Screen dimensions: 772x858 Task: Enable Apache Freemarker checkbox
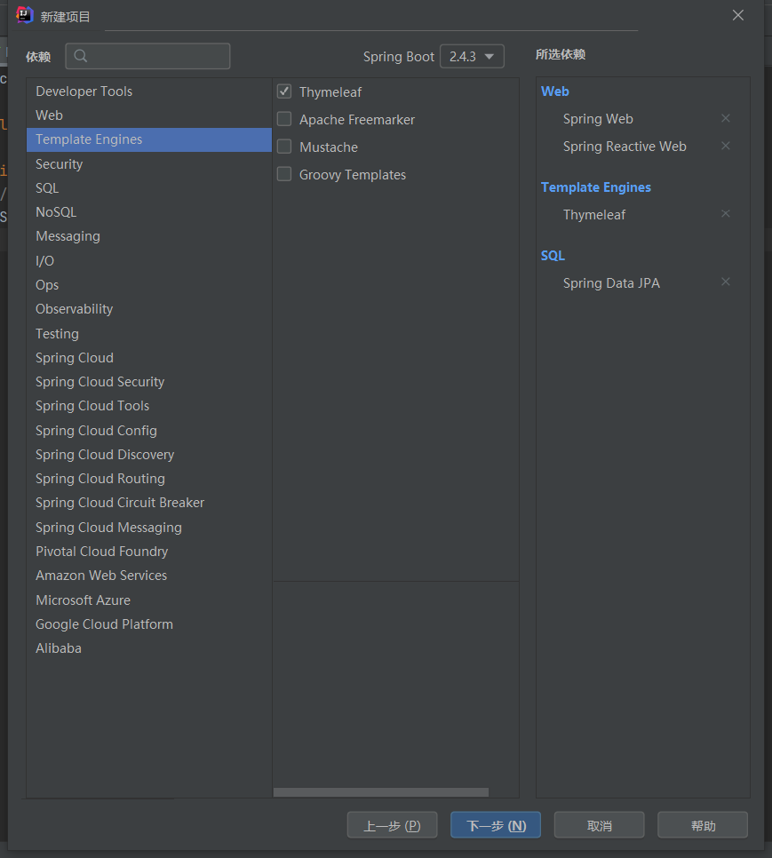(x=284, y=119)
